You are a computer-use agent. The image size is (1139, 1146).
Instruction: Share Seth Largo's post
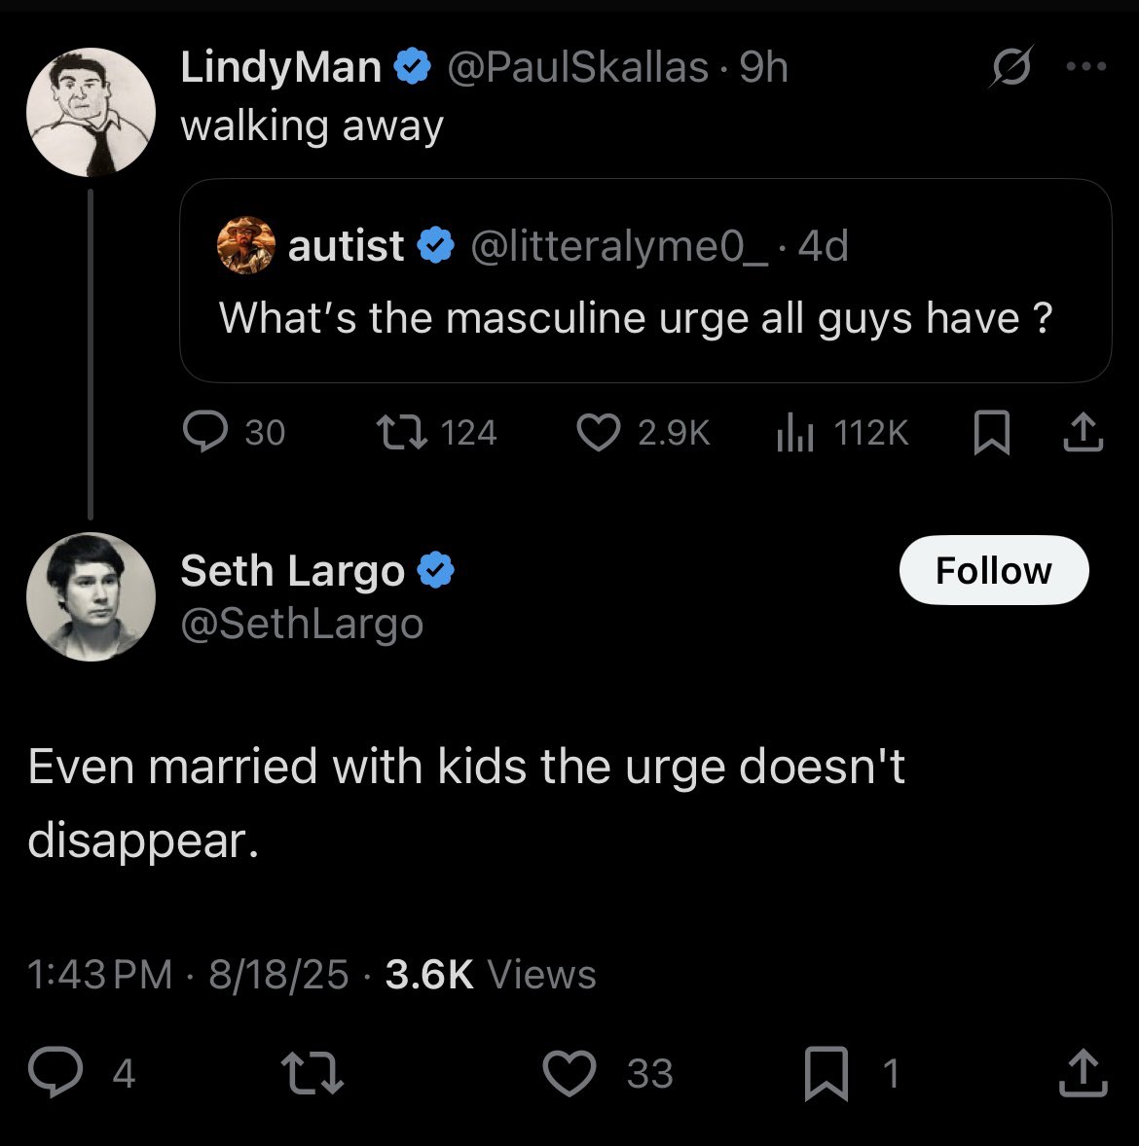coord(1084,1073)
